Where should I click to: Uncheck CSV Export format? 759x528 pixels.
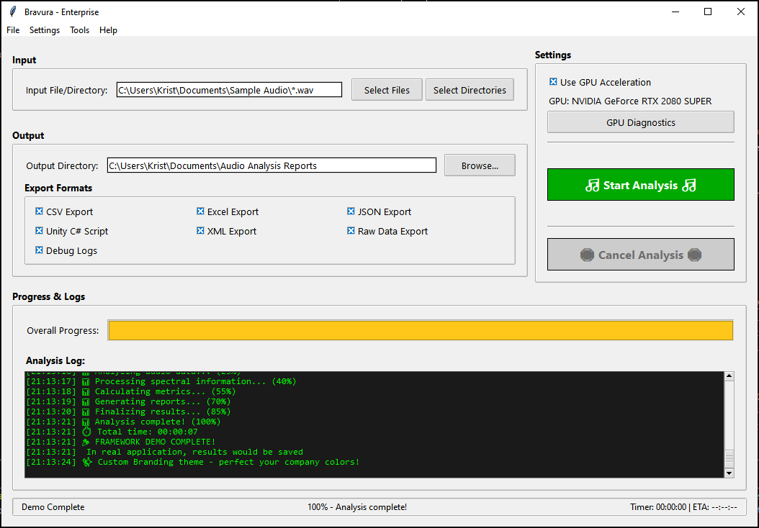tap(39, 211)
